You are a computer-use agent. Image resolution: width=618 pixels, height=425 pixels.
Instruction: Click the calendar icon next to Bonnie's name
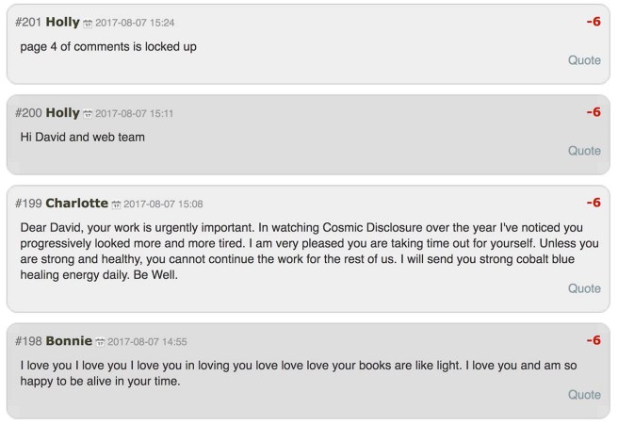100,342
